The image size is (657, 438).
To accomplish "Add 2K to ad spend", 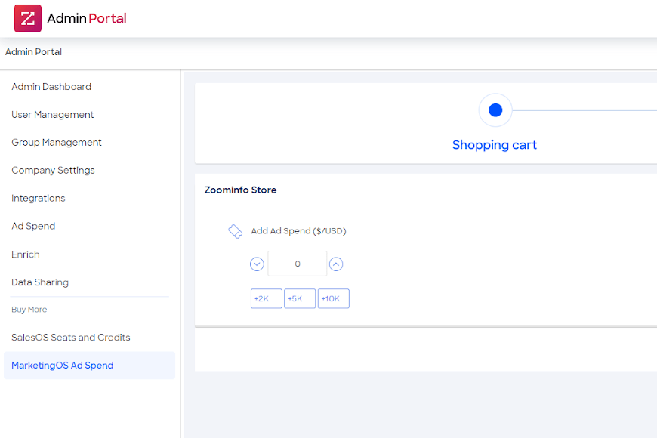I will point(266,299).
